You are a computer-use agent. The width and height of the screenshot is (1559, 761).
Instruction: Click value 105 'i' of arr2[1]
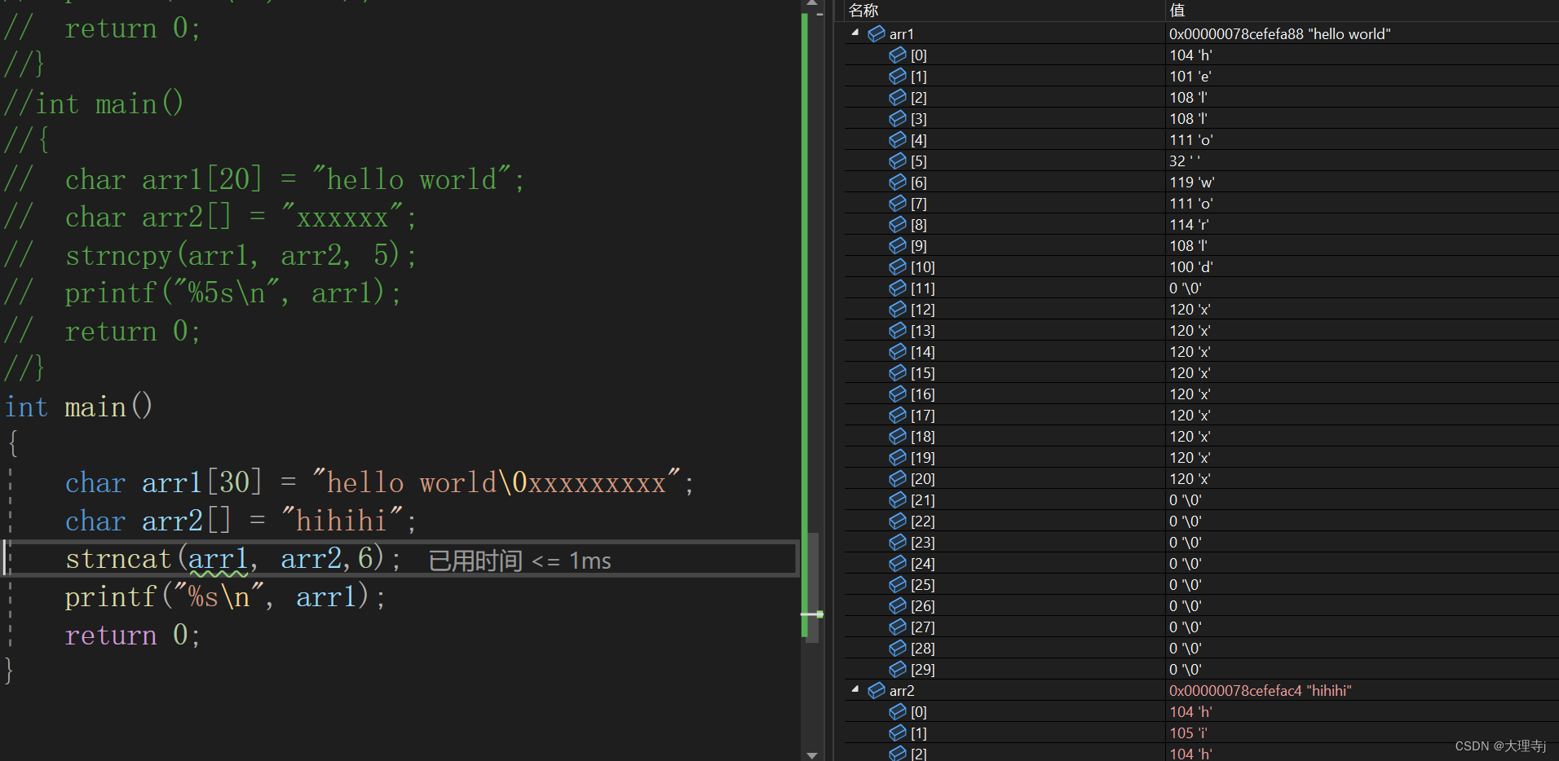click(x=1188, y=732)
